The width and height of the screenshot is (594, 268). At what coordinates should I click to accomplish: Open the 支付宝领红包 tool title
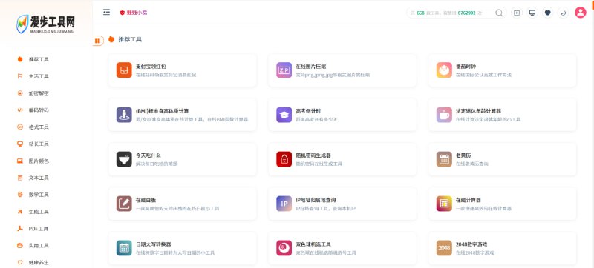click(151, 67)
